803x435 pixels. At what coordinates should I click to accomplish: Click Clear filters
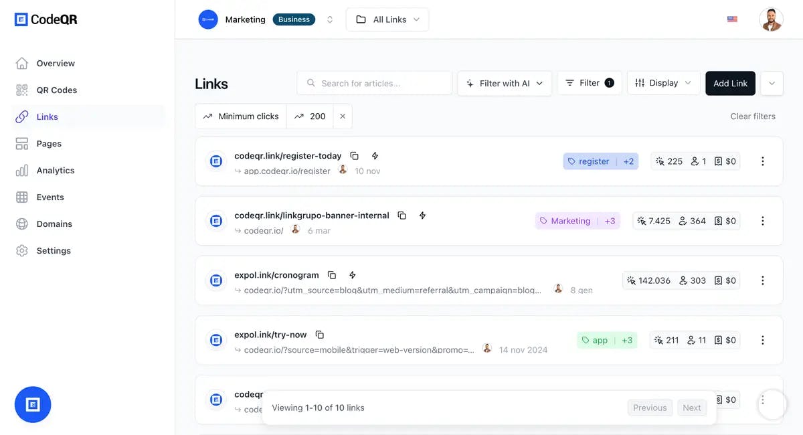[x=753, y=116]
